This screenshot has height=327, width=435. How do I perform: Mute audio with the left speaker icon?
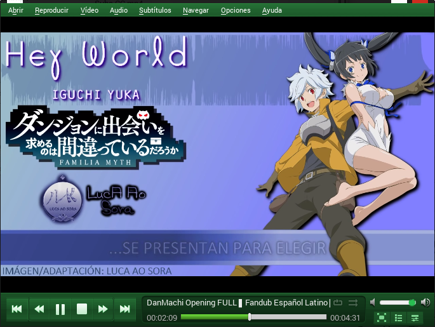tap(373, 302)
